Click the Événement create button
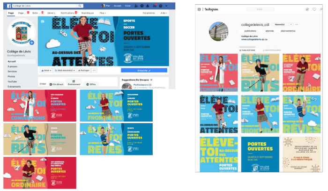This screenshot has width=328, height=191. [74, 83]
